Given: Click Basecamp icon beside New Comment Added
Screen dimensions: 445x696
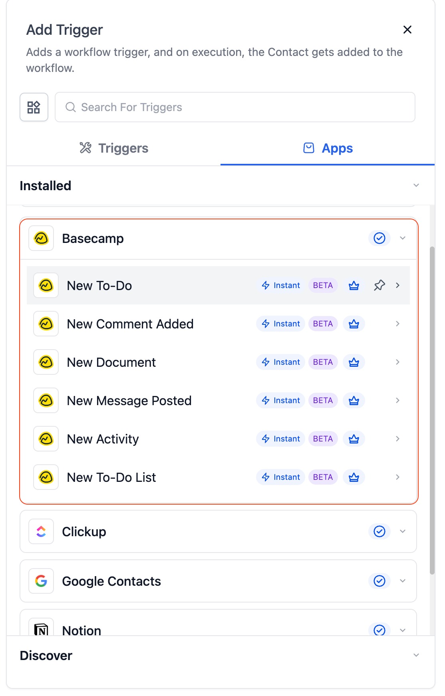Looking at the screenshot, I should click(46, 324).
